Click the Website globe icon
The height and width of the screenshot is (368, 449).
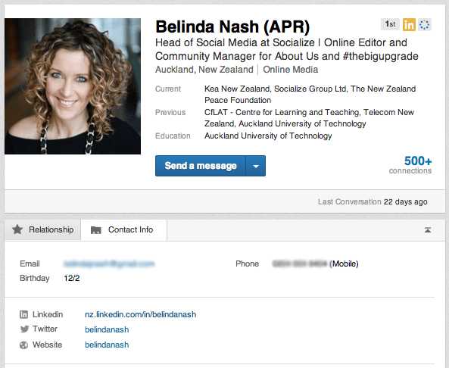tap(23, 345)
